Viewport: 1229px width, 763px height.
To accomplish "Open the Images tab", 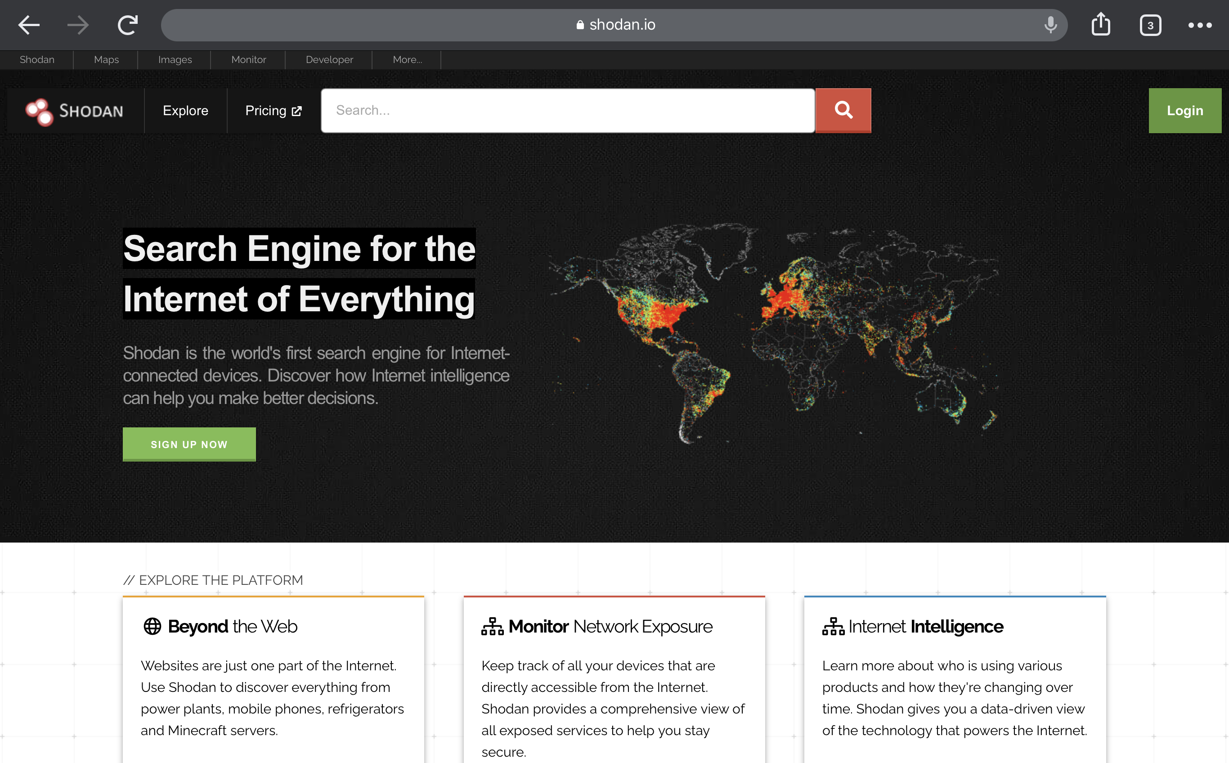I will [x=175, y=59].
